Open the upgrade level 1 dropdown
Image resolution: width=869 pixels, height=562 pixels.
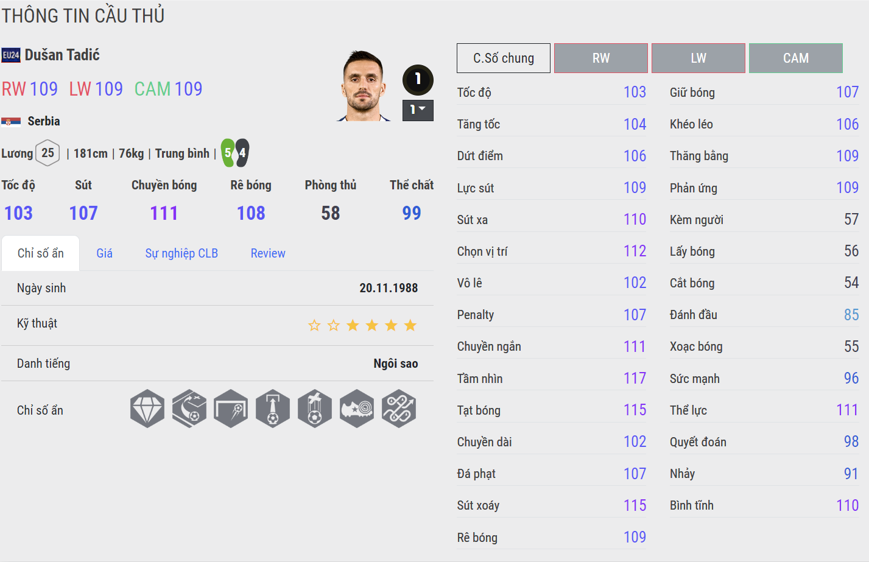[x=418, y=110]
